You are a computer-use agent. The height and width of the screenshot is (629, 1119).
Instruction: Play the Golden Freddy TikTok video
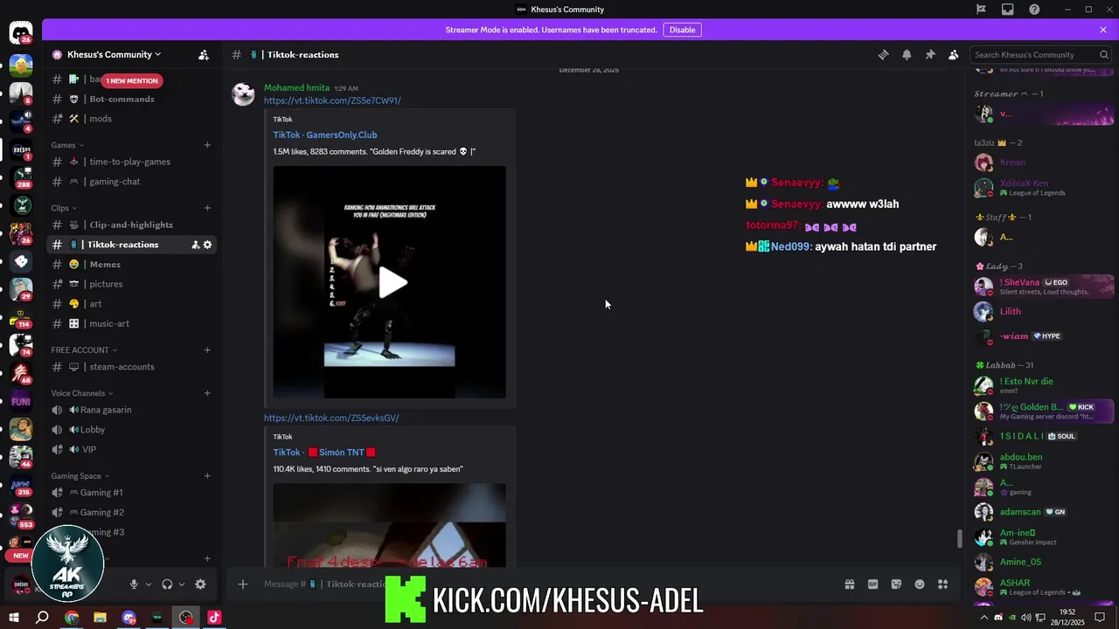point(392,282)
